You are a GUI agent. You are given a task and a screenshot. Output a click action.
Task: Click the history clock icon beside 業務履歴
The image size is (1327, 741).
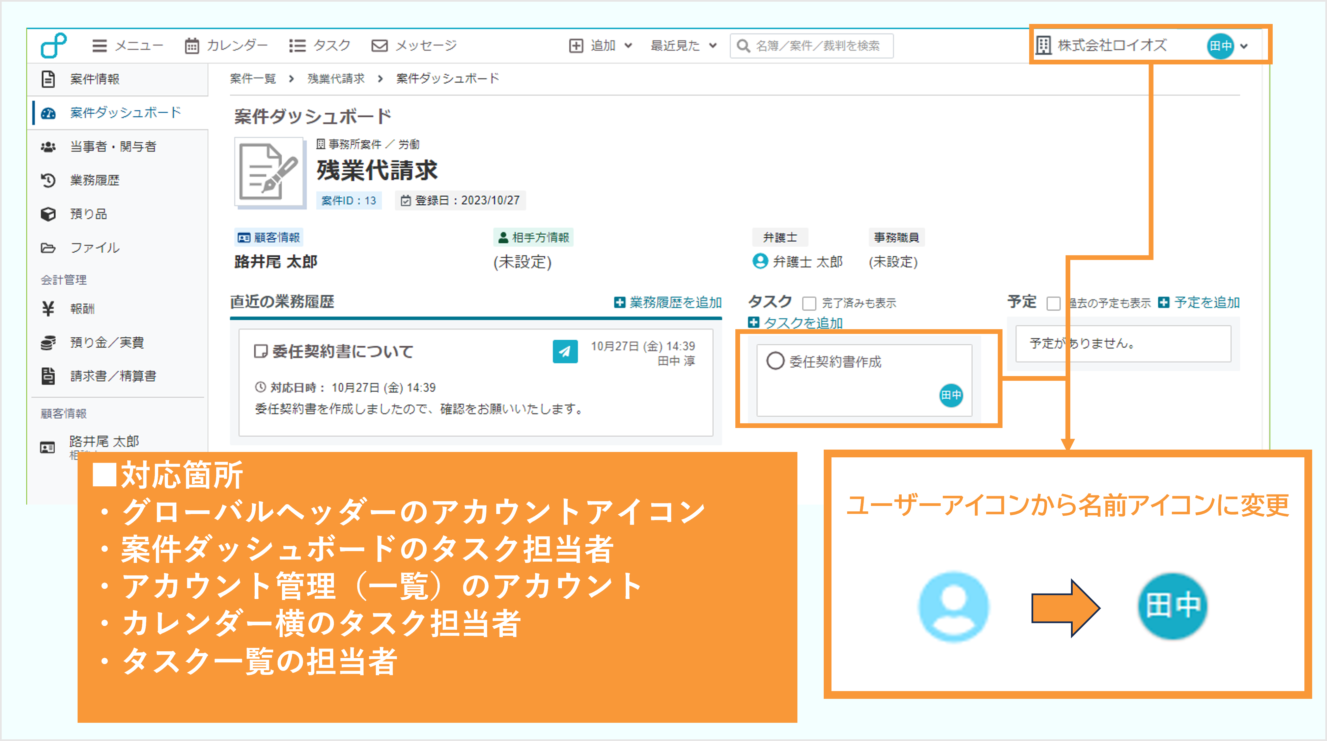(x=48, y=181)
